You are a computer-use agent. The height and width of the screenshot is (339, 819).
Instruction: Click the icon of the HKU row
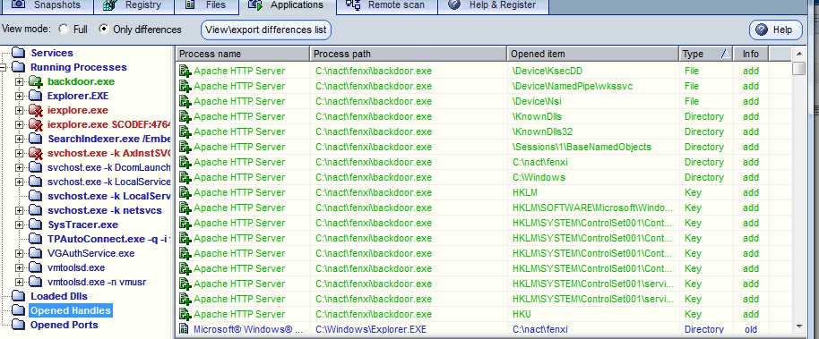pyautogui.click(x=185, y=315)
